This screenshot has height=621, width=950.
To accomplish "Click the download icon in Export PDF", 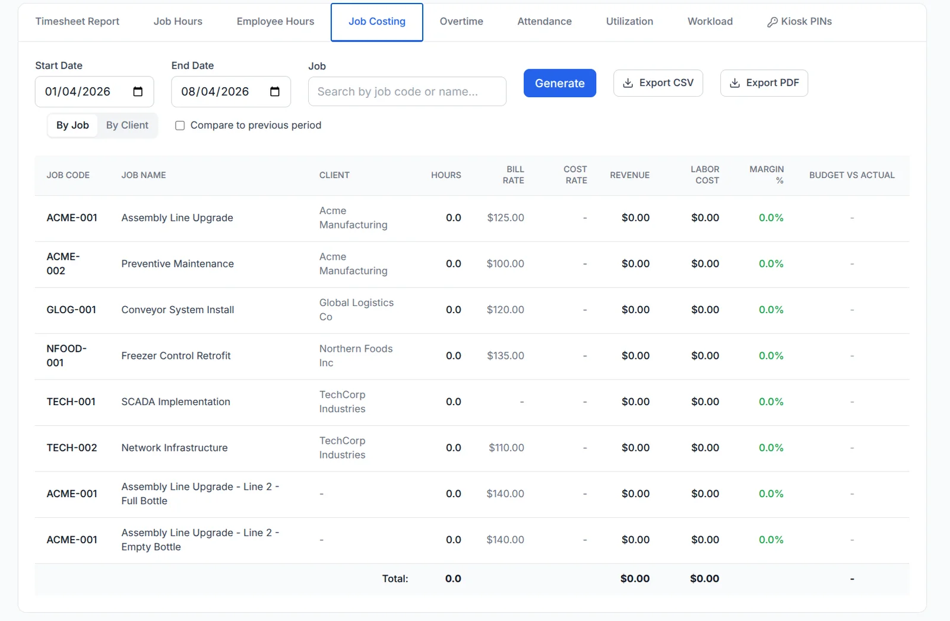I will 734,83.
